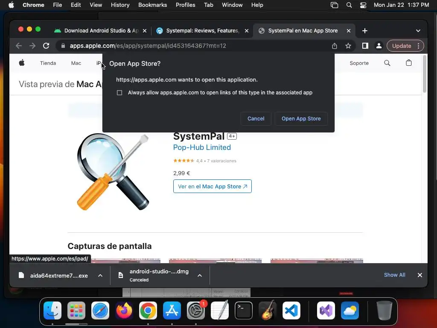Click the share page icon
The image size is (437, 328).
click(335, 46)
